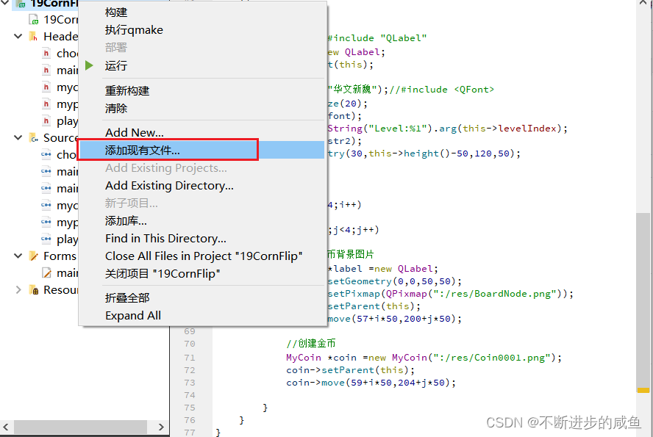Click the project tree horizontal scrollbar thumb

point(80,427)
